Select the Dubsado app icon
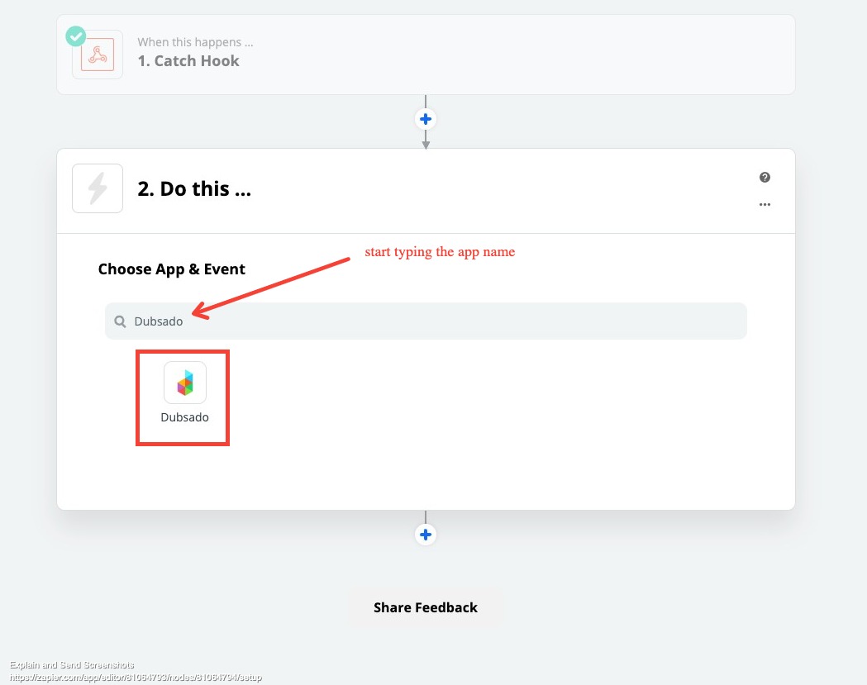867x685 pixels. pyautogui.click(x=185, y=383)
